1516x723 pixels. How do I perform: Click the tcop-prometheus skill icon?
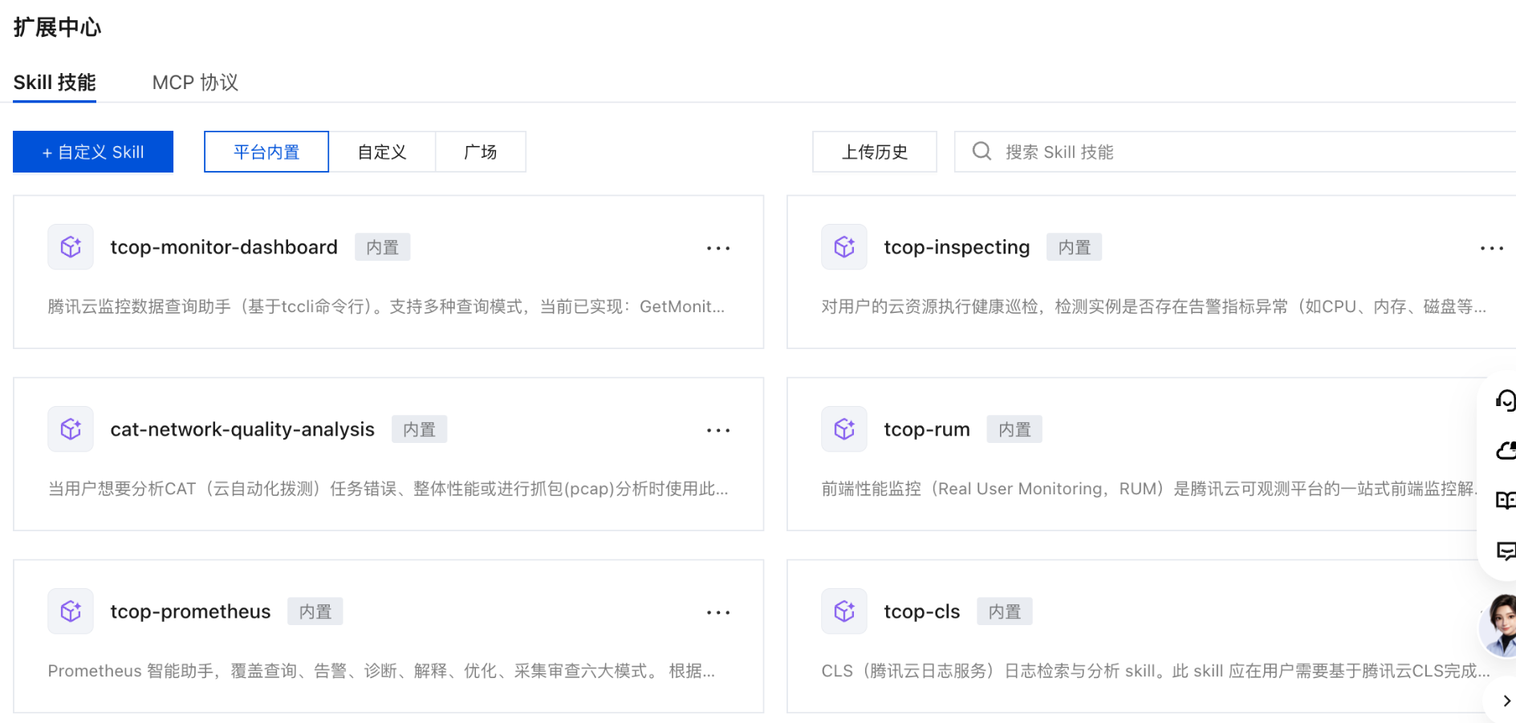coord(71,611)
